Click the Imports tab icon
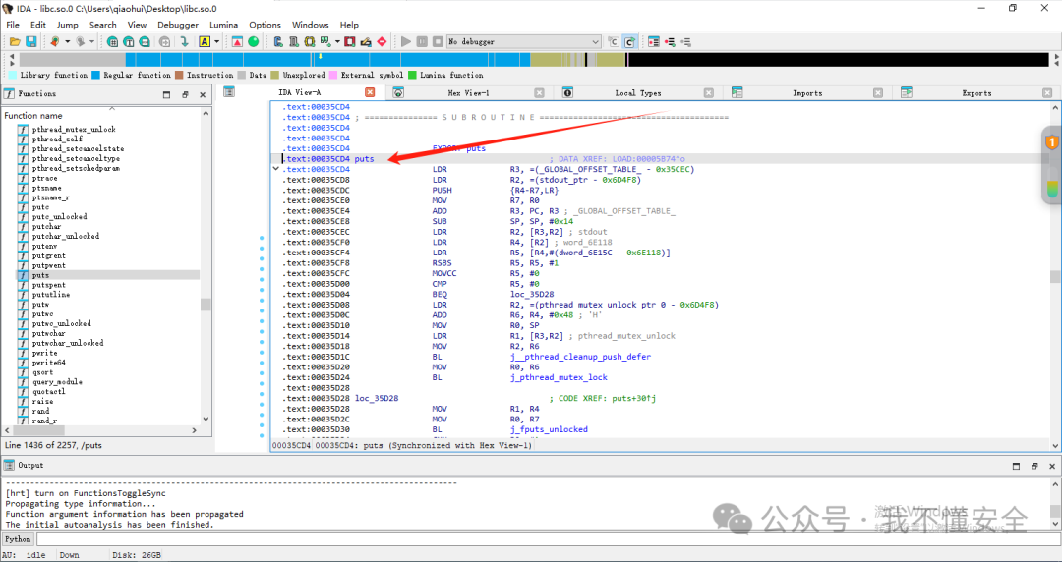The width and height of the screenshot is (1062, 562). pyautogui.click(x=737, y=92)
